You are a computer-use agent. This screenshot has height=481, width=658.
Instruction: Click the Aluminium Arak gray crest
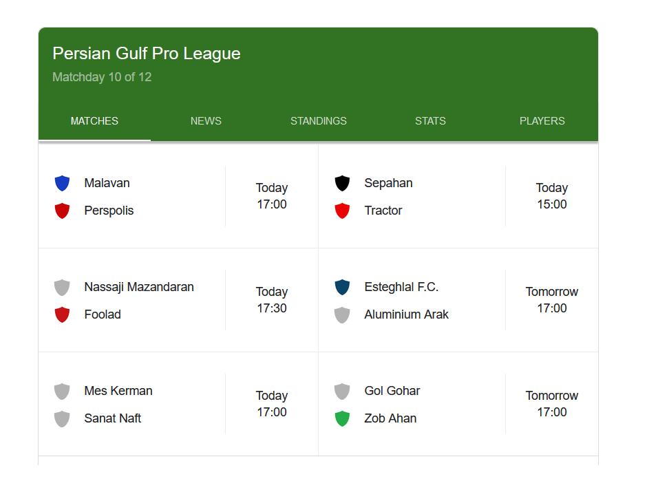pos(342,314)
